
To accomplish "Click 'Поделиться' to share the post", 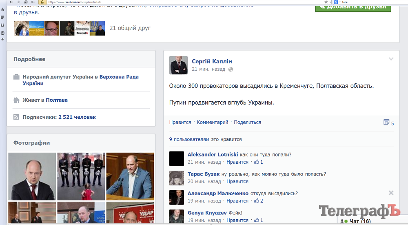I will coord(247,122).
